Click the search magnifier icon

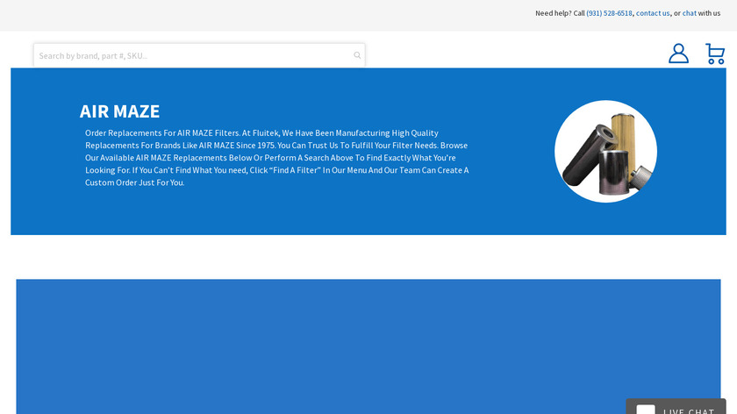click(x=357, y=55)
